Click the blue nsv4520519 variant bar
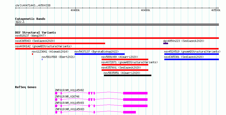This screenshot has width=226, height=115. (191, 54)
